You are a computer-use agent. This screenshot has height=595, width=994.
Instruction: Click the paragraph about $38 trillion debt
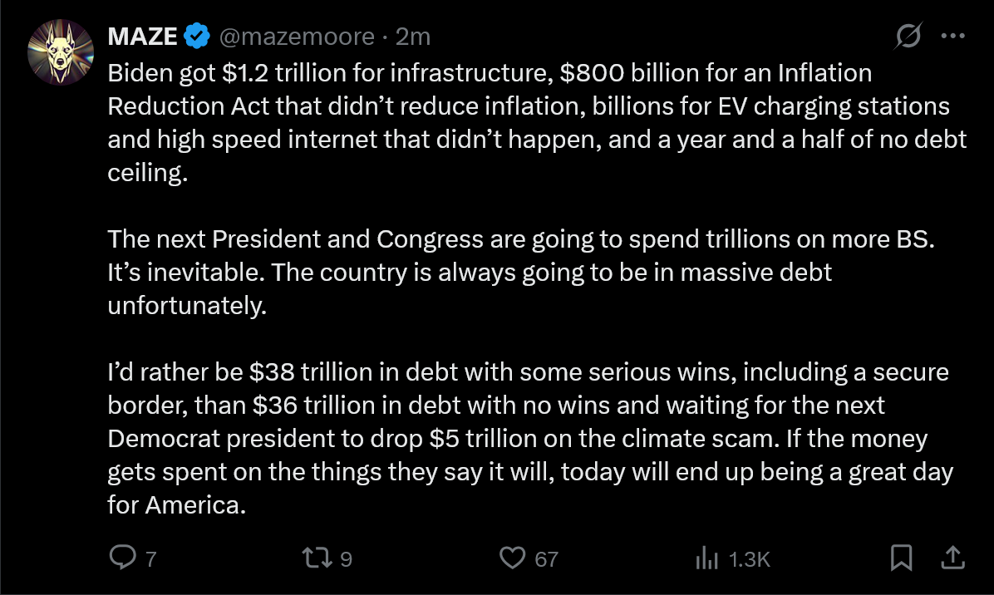click(x=530, y=438)
